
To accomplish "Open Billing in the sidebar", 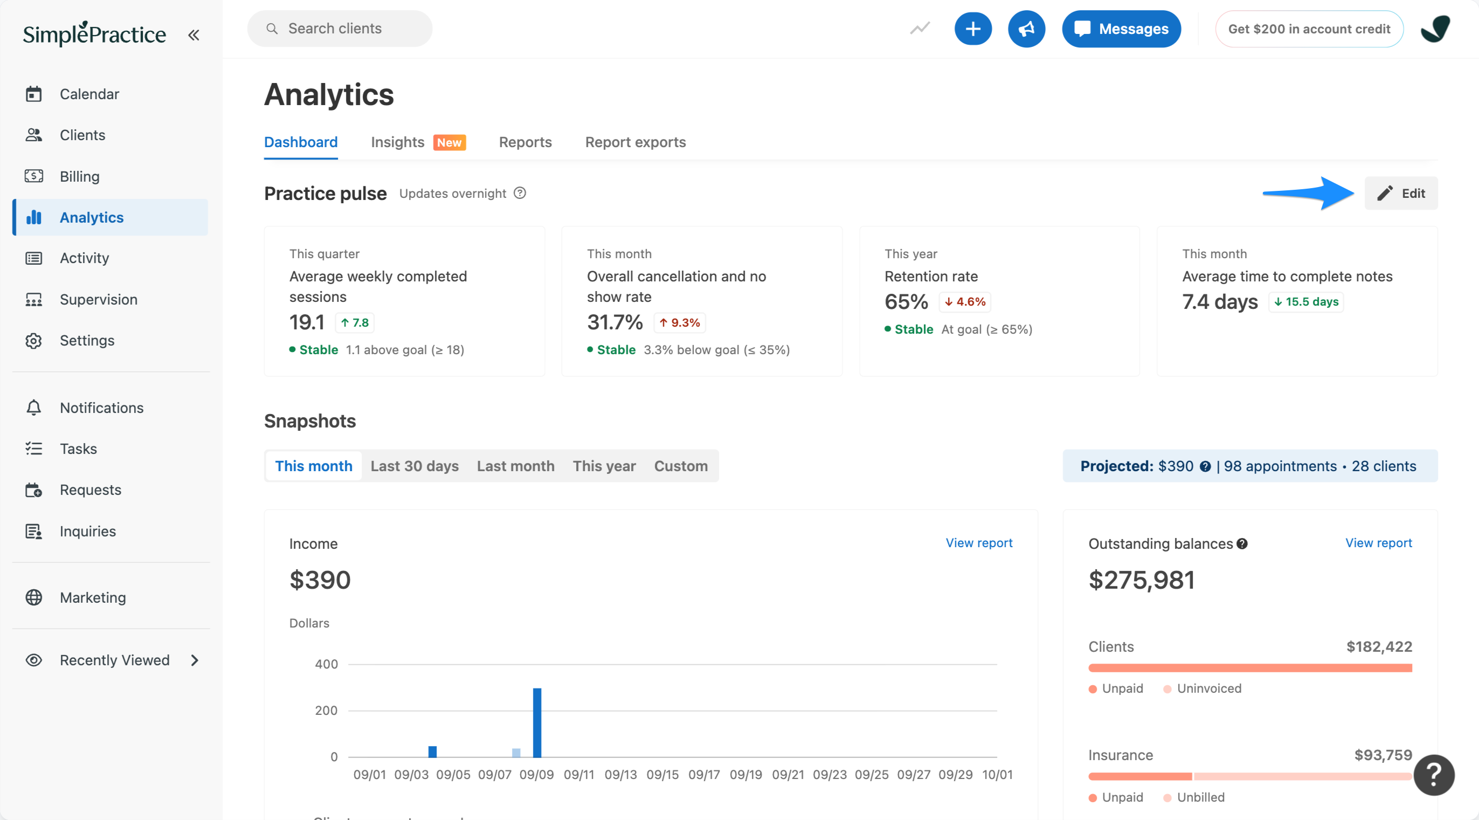I will tap(110, 176).
